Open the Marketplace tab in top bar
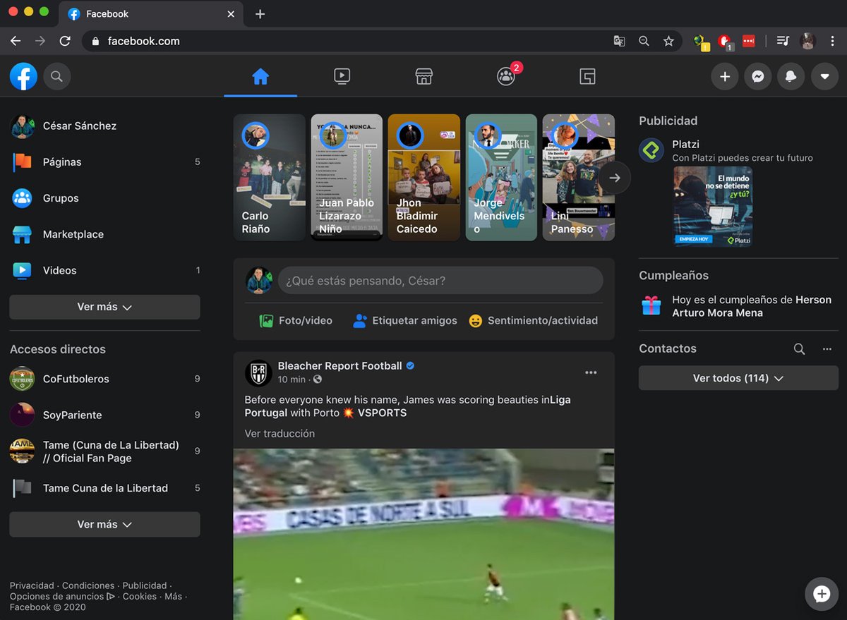The height and width of the screenshot is (620, 847). [x=423, y=76]
